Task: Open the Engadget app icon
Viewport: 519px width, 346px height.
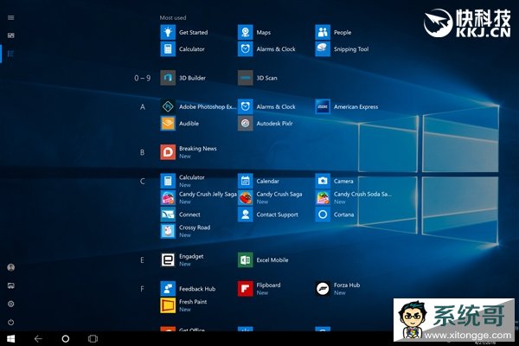Action: coord(168,259)
